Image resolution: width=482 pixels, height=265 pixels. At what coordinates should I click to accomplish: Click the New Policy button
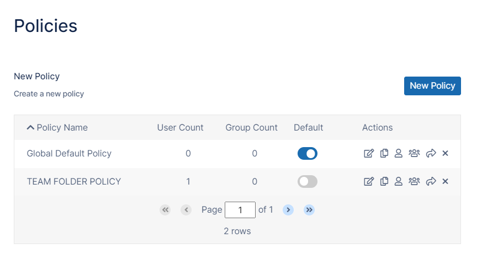pyautogui.click(x=432, y=86)
